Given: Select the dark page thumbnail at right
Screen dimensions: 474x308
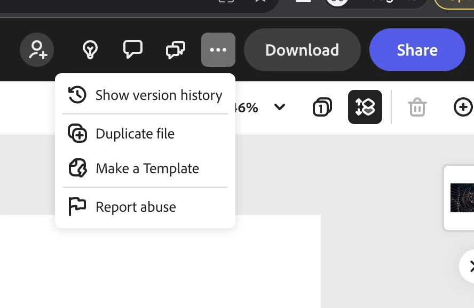Looking at the screenshot, I should (462, 198).
